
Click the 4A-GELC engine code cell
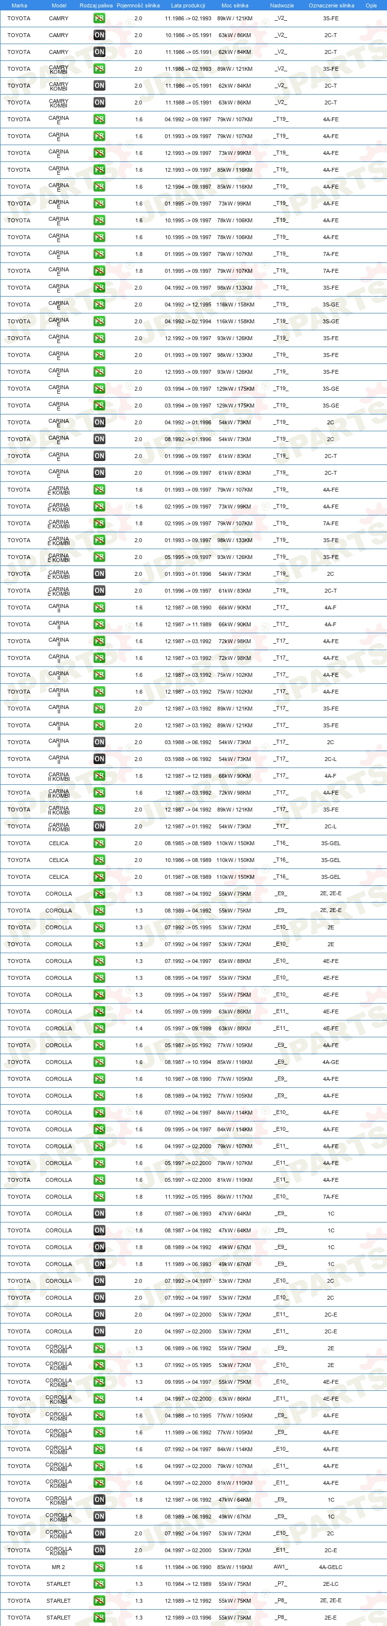click(331, 1567)
